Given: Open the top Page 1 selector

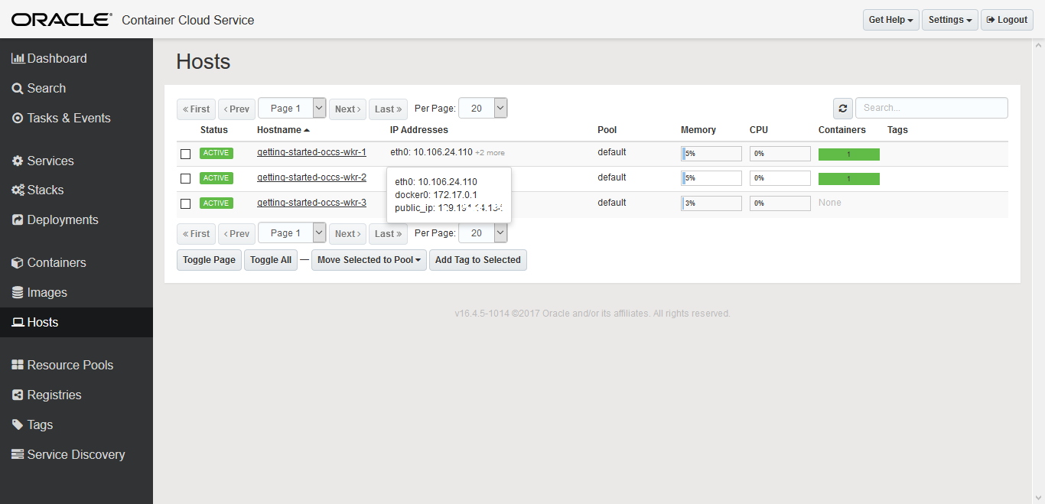Looking at the screenshot, I should [292, 108].
